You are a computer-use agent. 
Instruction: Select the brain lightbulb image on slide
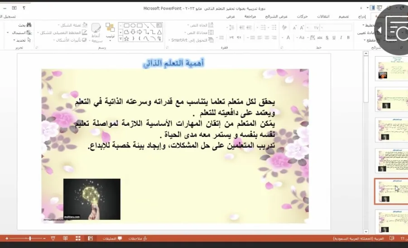pos(92,199)
